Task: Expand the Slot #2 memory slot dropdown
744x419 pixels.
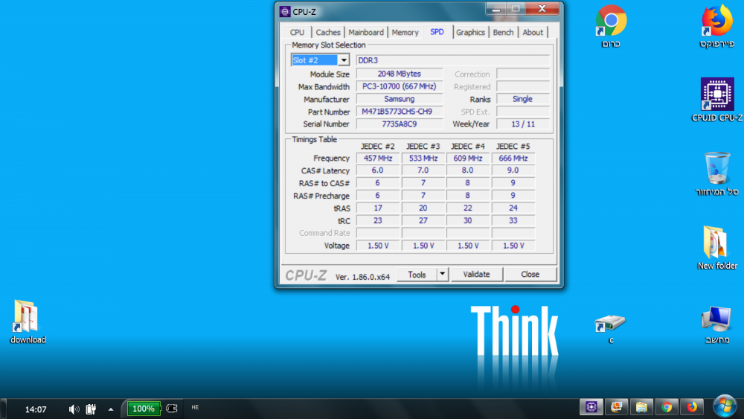Action: (x=344, y=60)
